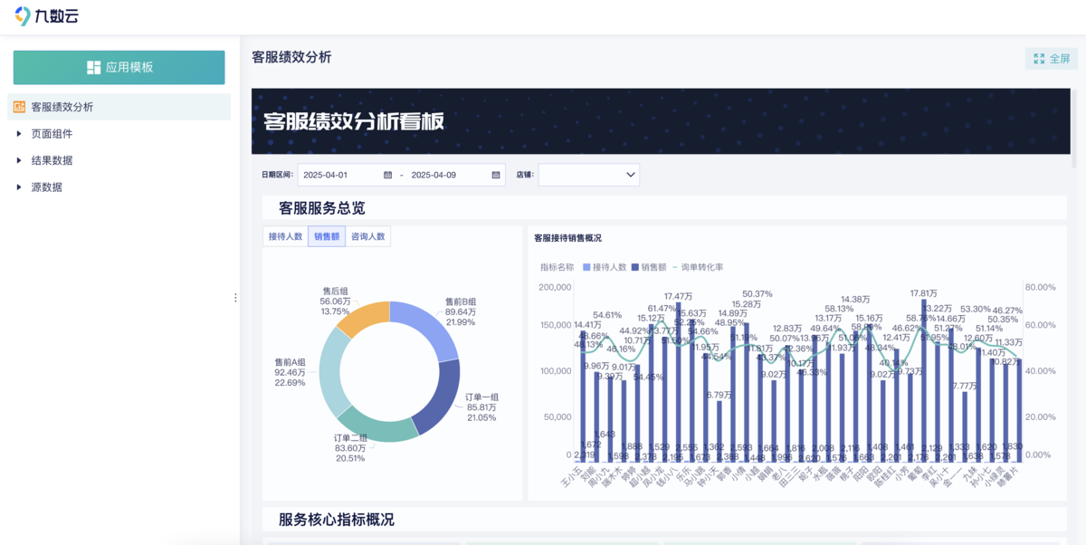This screenshot has width=1086, height=545.
Task: Expand the 页面组件 tree node
Action: click(19, 134)
